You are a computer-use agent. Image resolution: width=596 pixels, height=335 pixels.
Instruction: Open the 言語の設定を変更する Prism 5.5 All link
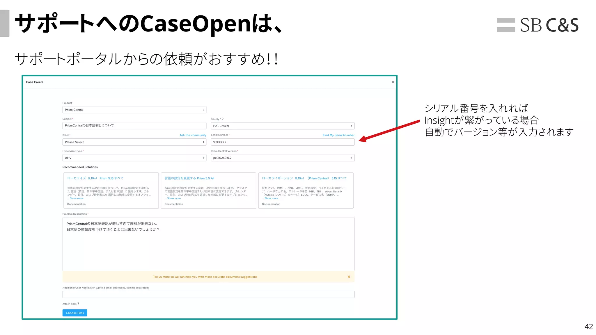pos(189,178)
